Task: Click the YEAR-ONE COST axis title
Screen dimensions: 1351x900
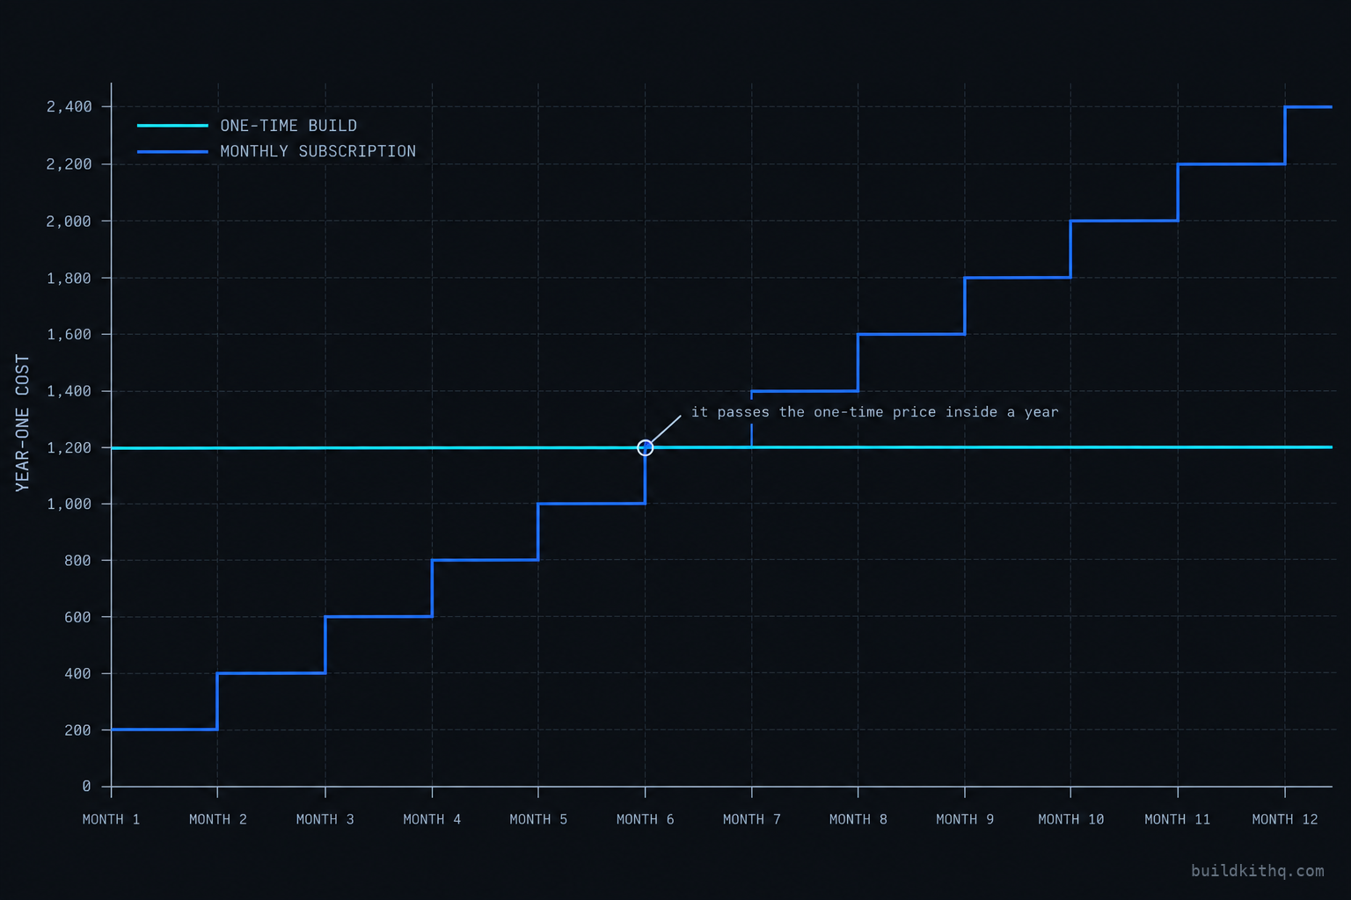Action: (x=23, y=423)
